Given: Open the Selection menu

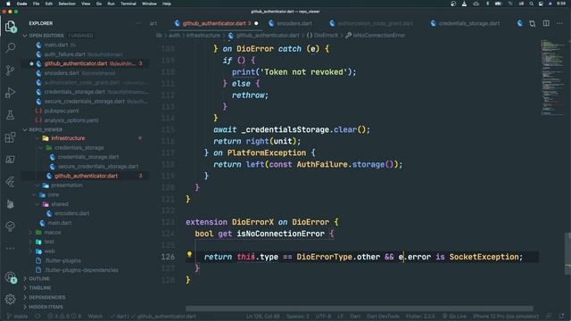Looking at the screenshot, I should pos(67,4).
